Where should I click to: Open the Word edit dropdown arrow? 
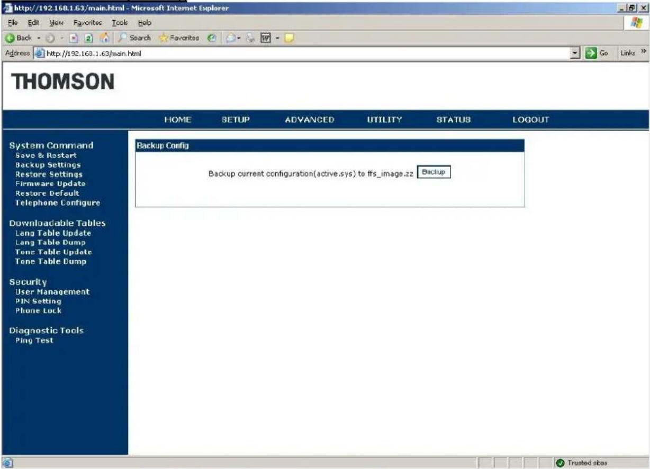click(x=277, y=38)
